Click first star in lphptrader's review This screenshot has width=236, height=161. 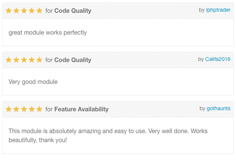pos(9,11)
